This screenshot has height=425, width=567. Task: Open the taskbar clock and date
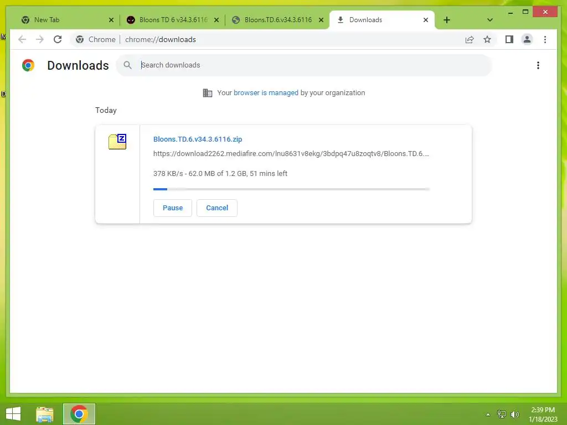[x=543, y=414]
